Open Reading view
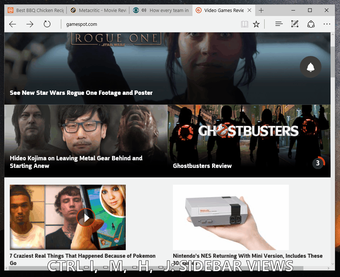The height and width of the screenshot is (277, 340). (x=245, y=24)
